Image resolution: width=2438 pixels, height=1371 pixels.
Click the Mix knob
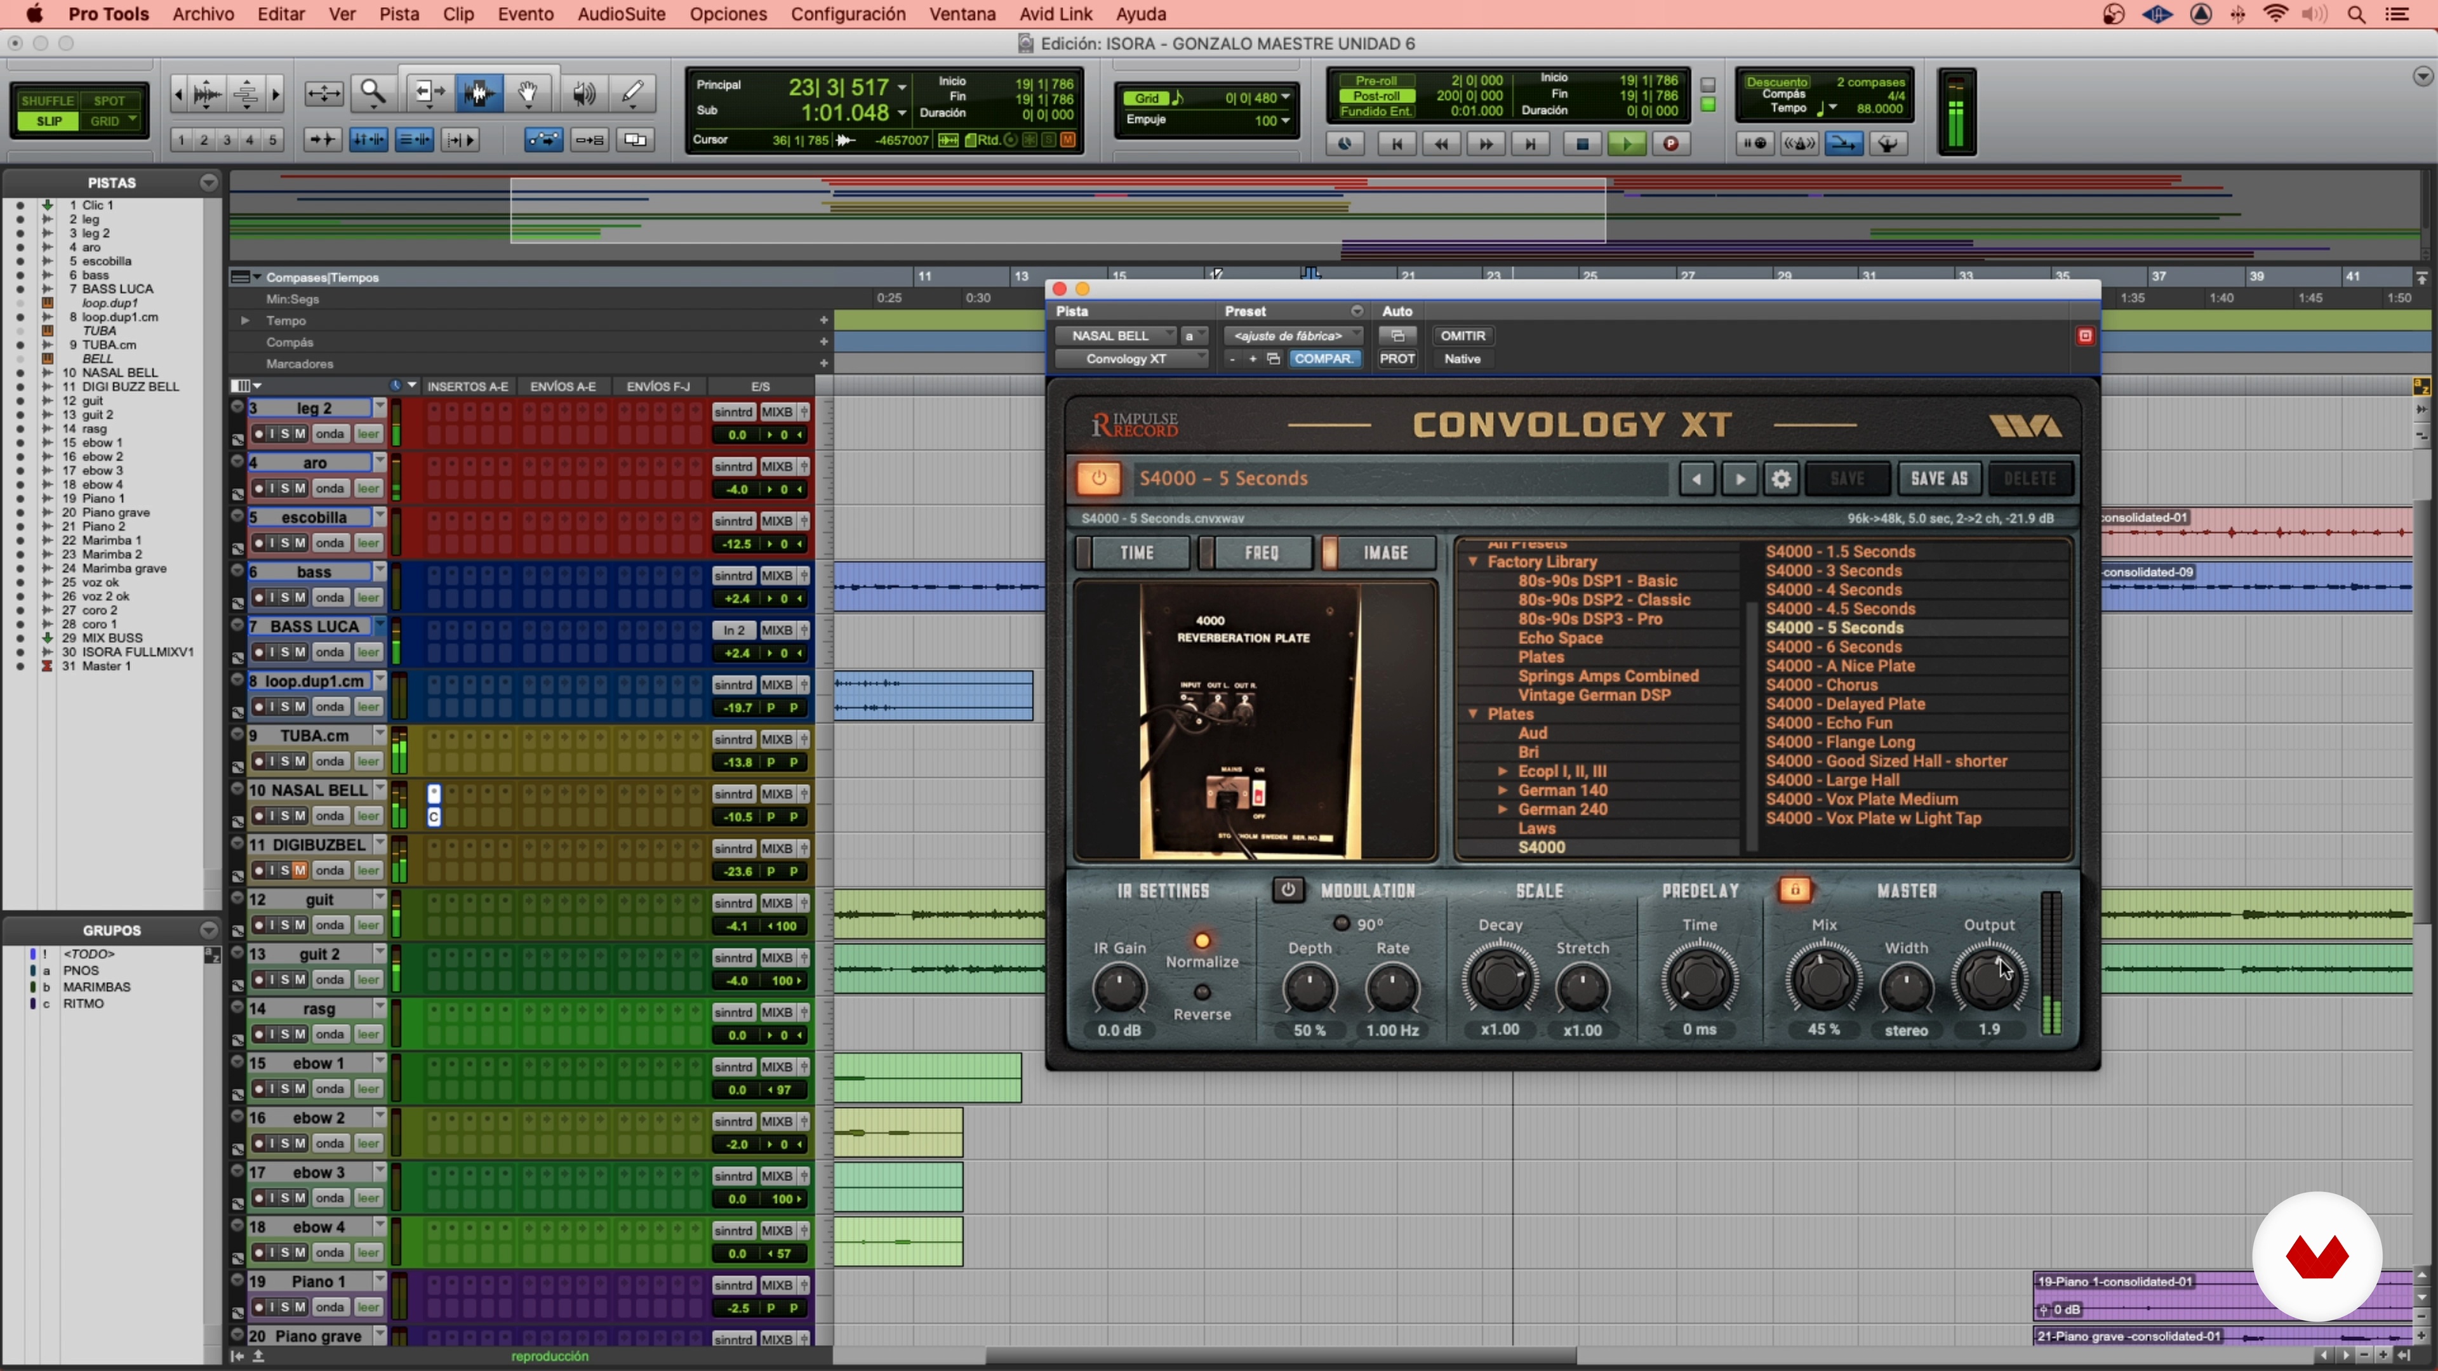1823,980
